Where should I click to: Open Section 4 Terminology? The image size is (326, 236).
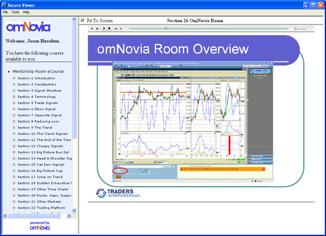[x=36, y=97]
